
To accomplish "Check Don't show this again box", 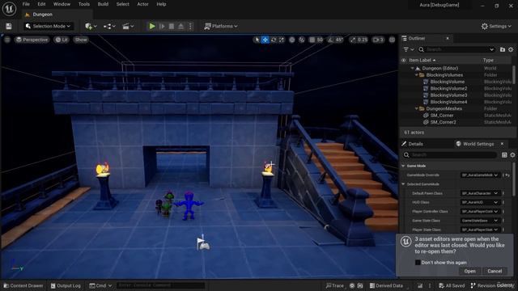I will click(418, 263).
